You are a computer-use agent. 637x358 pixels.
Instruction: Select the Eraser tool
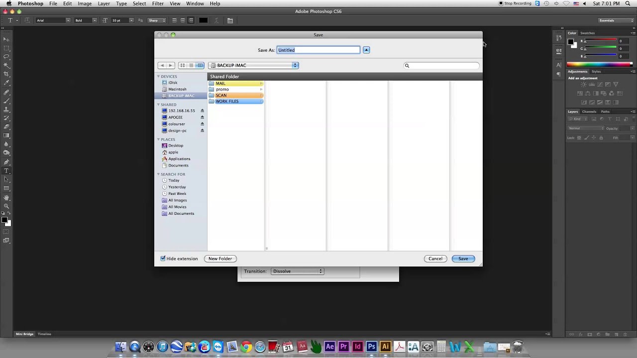pyautogui.click(x=6, y=127)
